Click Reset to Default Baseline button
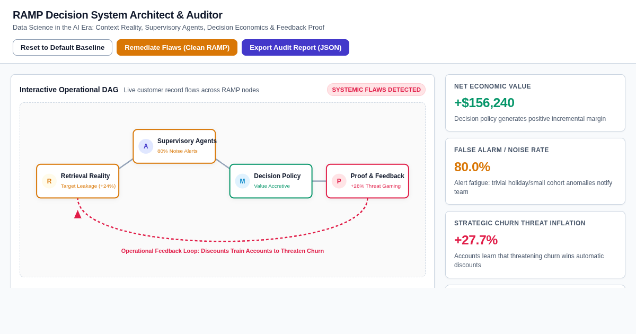 [63, 47]
